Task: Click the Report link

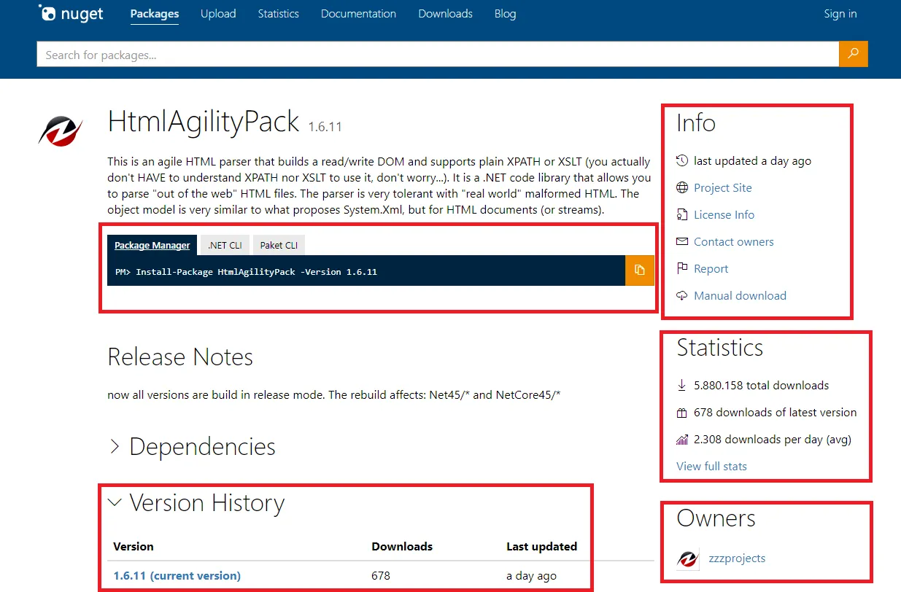Action: tap(711, 268)
